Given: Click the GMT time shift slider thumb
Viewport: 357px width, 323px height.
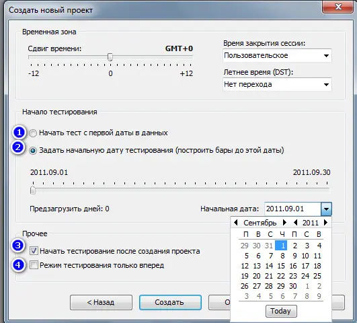Looking at the screenshot, I should 110,57.
